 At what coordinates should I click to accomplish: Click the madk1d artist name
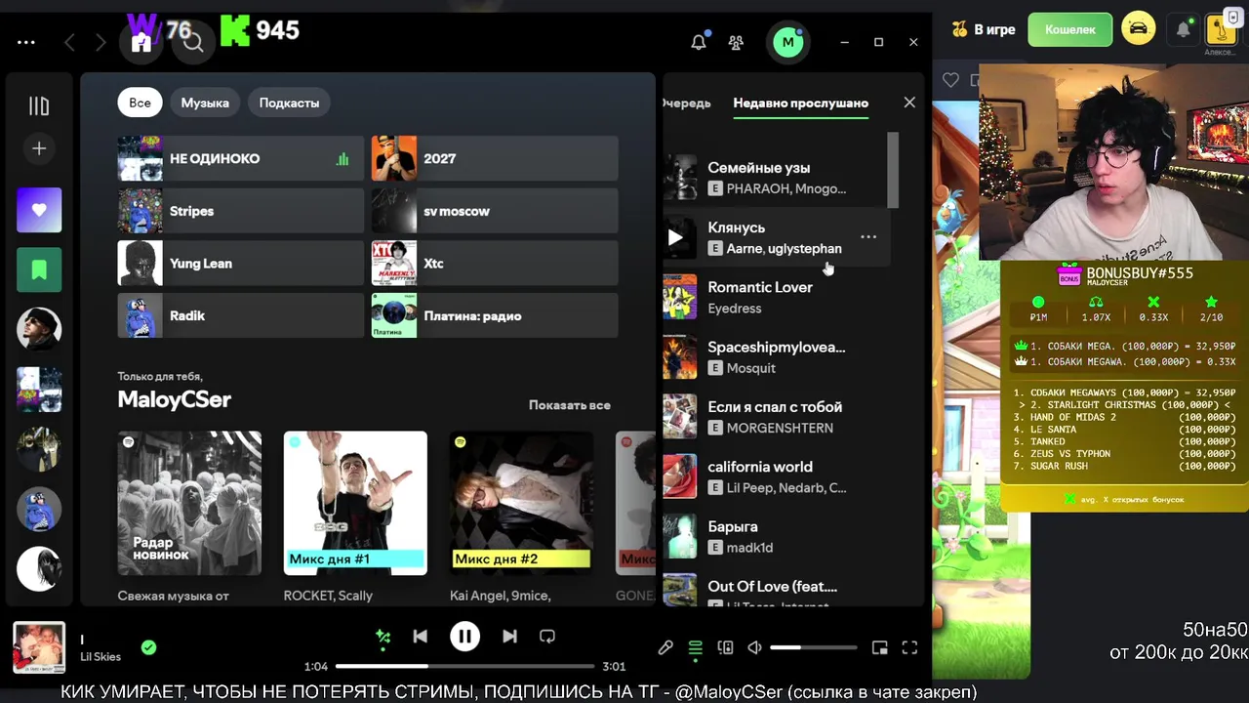click(749, 548)
